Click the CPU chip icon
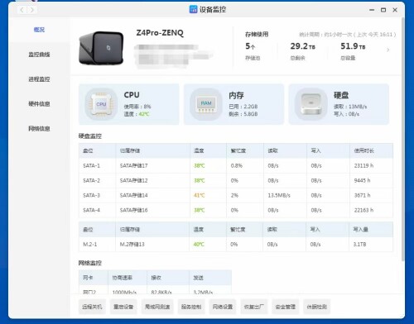414x324 pixels. (x=101, y=104)
